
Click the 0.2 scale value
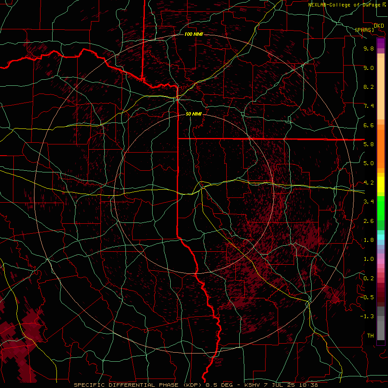[x=369, y=278]
